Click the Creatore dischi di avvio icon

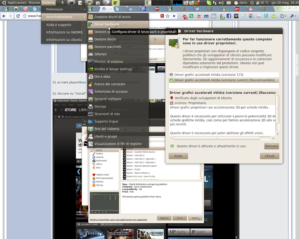point(91,17)
